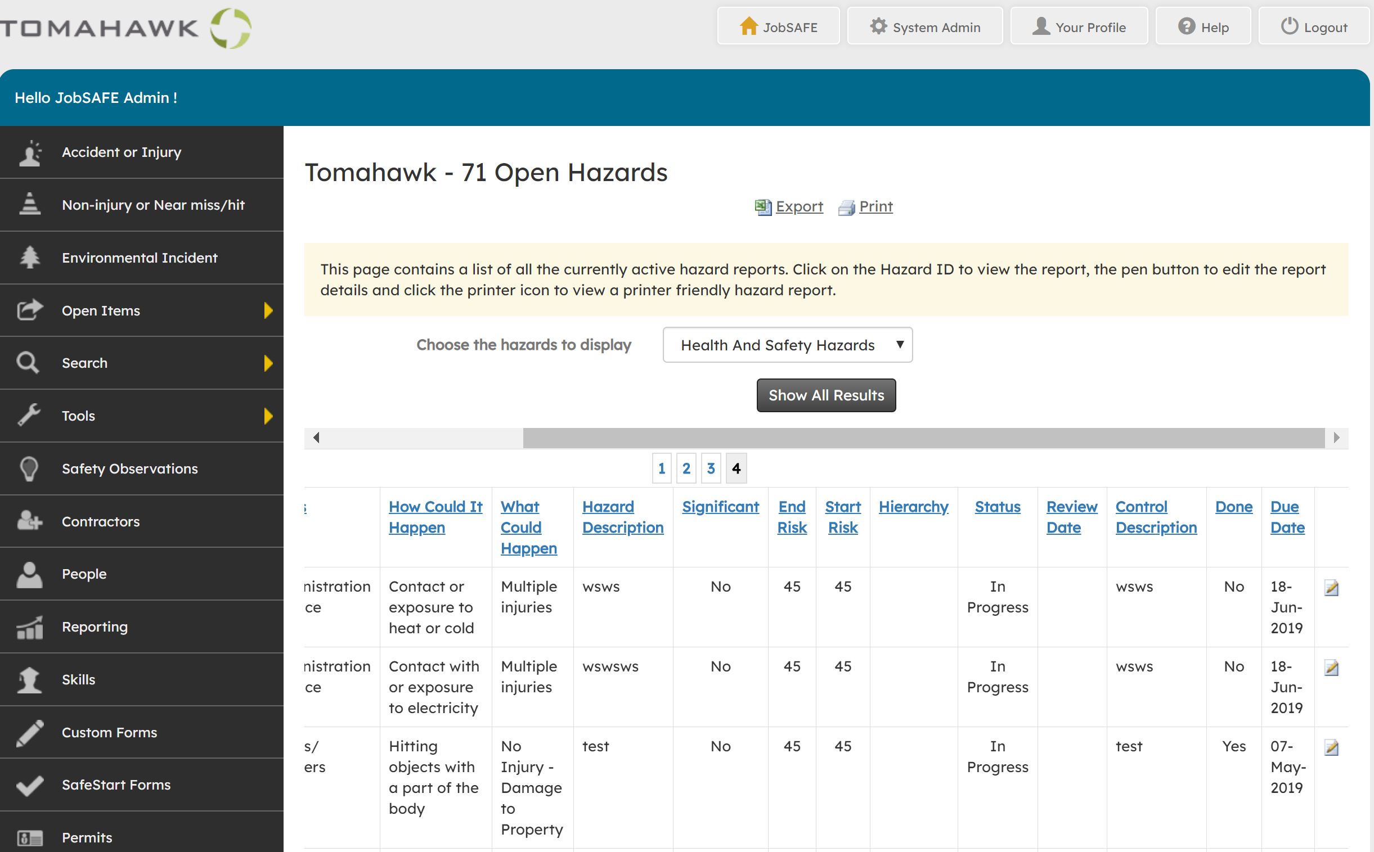This screenshot has height=852, width=1374.
Task: Click the System Admin gear icon
Action: tap(878, 26)
